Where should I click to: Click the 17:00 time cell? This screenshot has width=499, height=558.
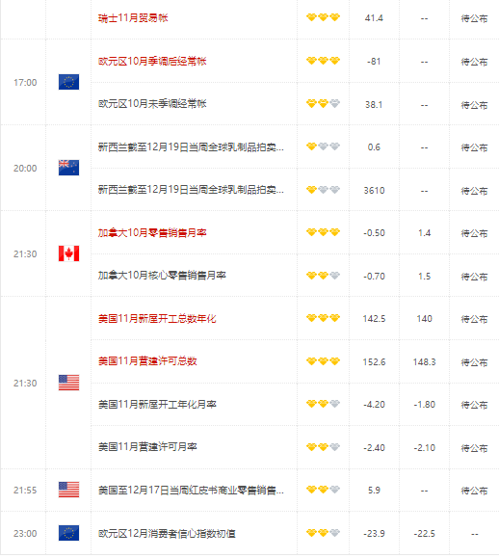click(25, 83)
